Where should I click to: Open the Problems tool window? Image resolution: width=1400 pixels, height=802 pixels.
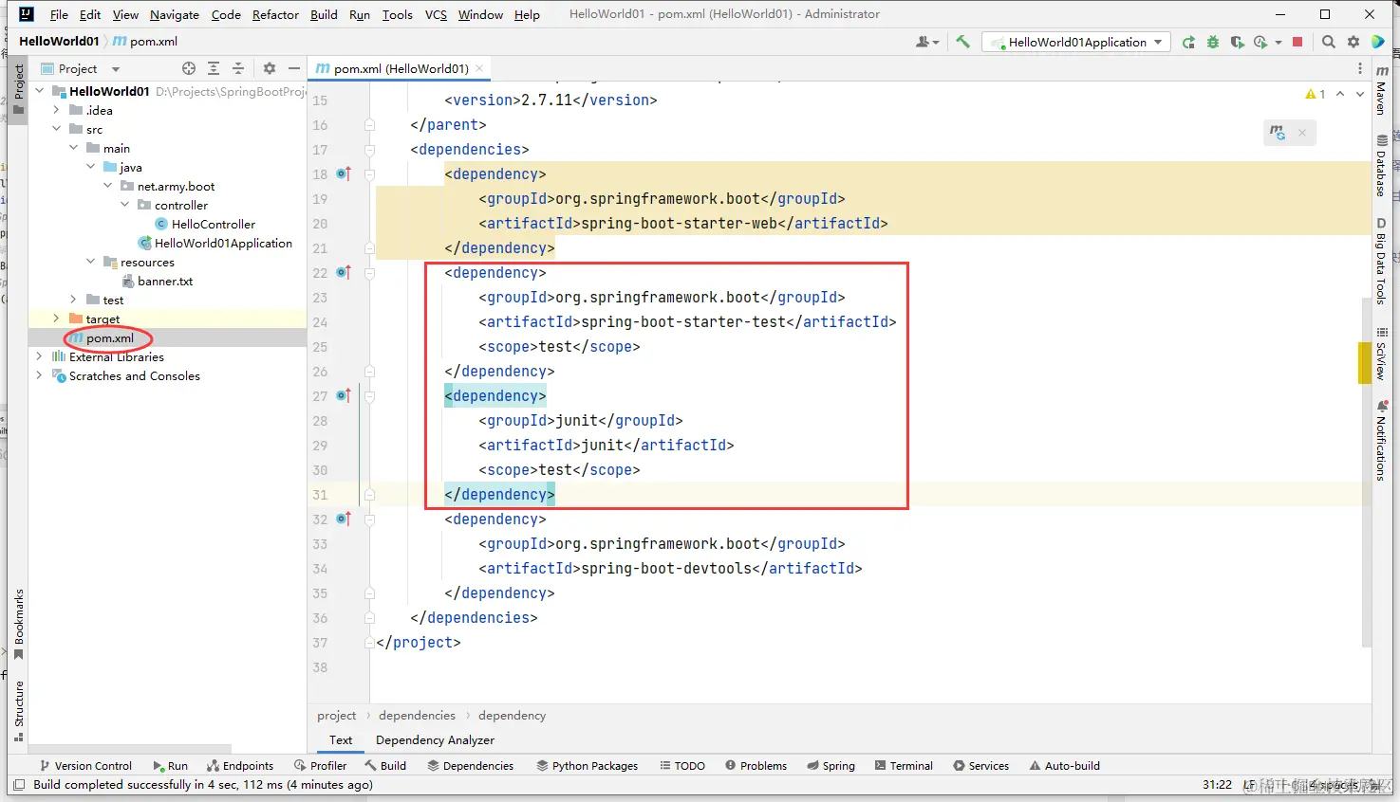pos(756,766)
